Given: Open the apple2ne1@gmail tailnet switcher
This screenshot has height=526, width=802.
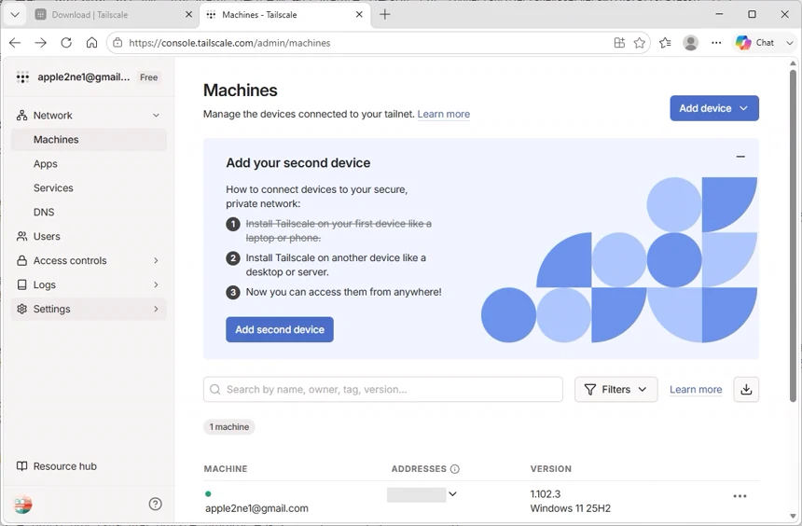Looking at the screenshot, I should click(83, 77).
